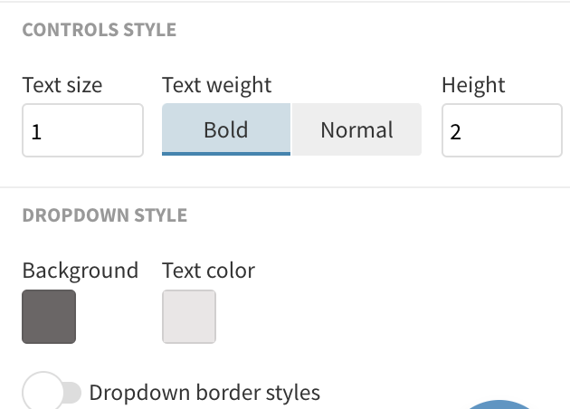This screenshot has height=409, width=570.
Task: Click the Dropdown border styles label text
Action: (204, 393)
